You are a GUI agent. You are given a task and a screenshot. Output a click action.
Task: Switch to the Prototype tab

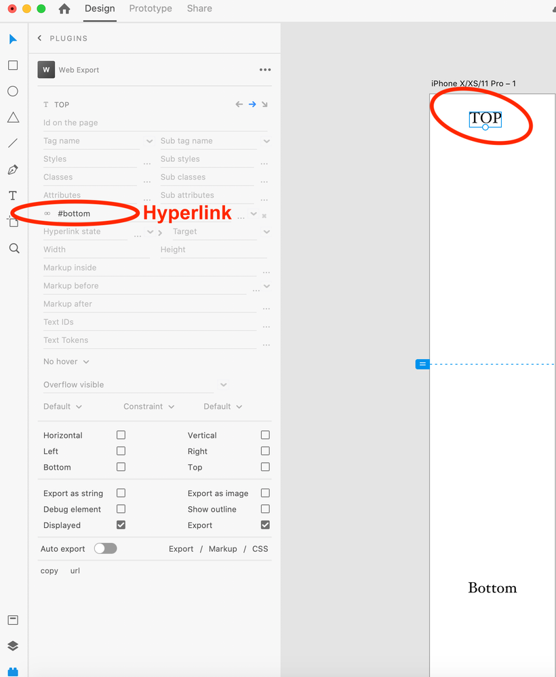[151, 9]
